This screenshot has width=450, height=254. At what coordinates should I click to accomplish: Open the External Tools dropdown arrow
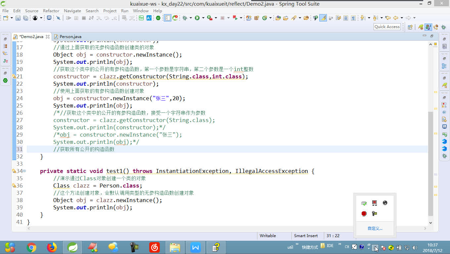click(x=216, y=18)
